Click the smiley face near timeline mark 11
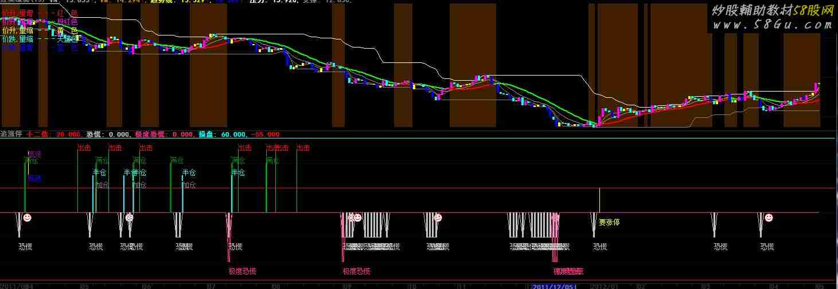 438,217
